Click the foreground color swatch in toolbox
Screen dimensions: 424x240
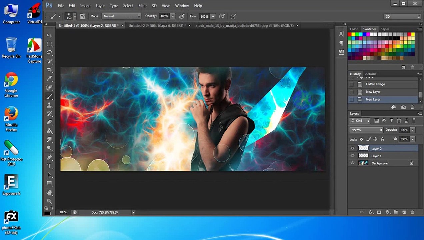(x=48, y=213)
